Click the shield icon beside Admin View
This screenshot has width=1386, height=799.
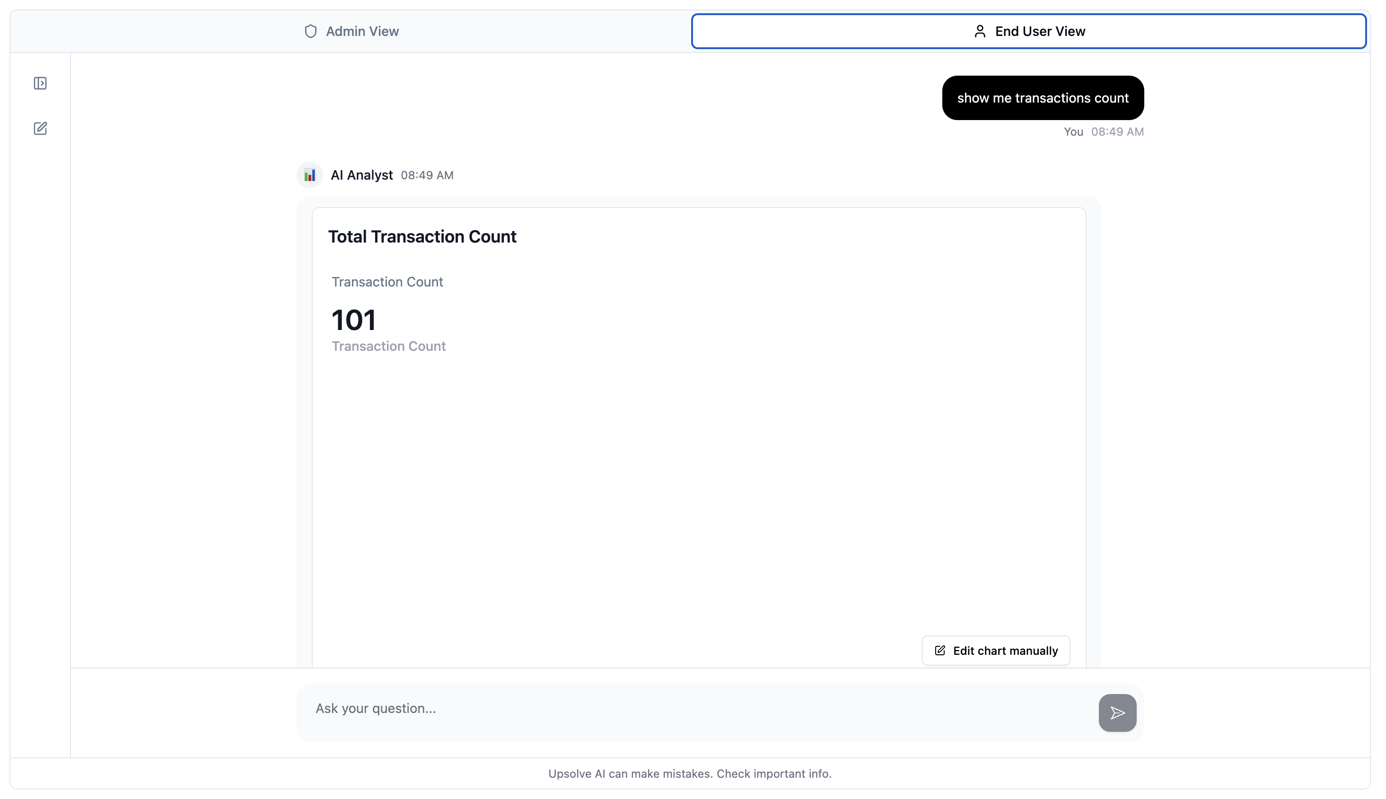[x=312, y=31]
